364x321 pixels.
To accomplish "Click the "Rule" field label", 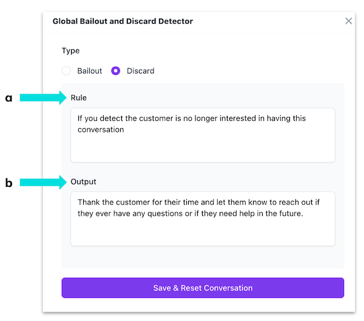I will (79, 98).
